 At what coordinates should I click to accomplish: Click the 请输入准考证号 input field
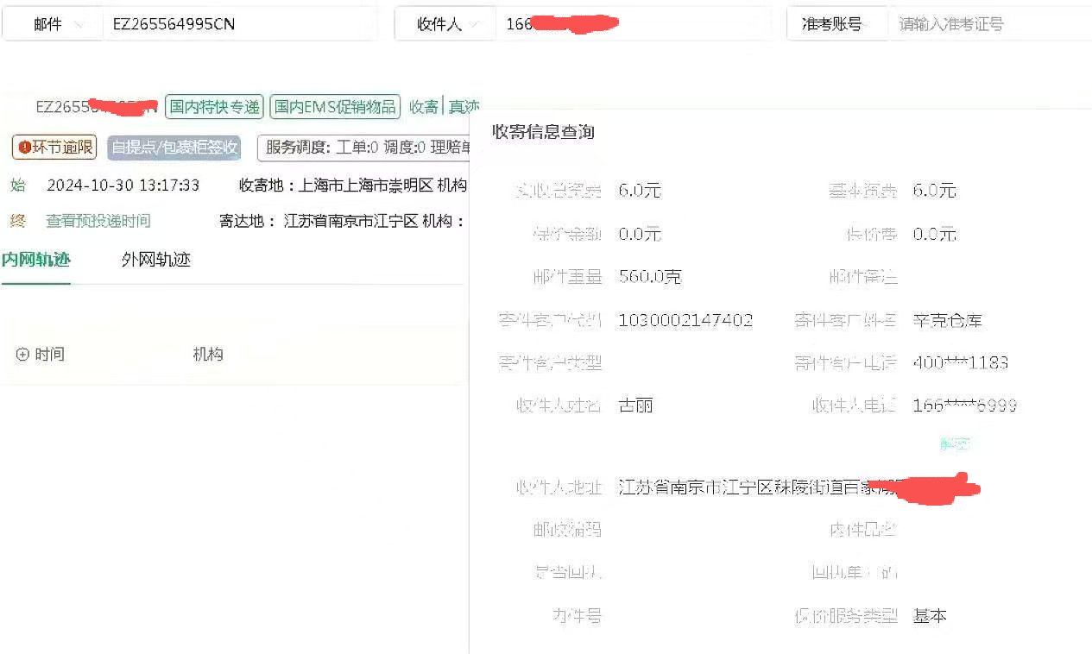tap(984, 24)
